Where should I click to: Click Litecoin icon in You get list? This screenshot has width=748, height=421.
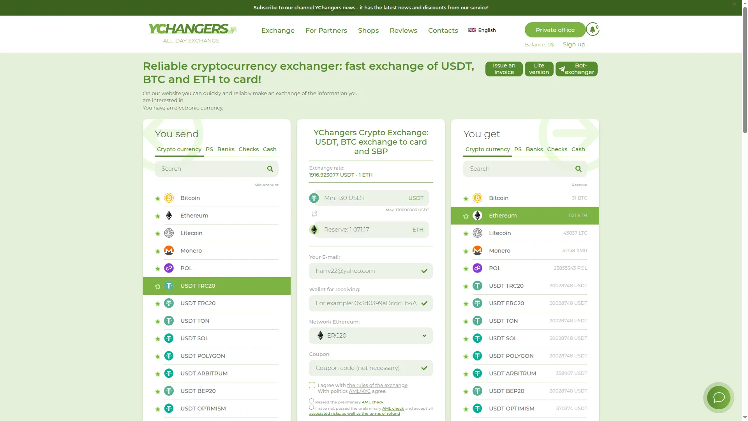(x=477, y=233)
